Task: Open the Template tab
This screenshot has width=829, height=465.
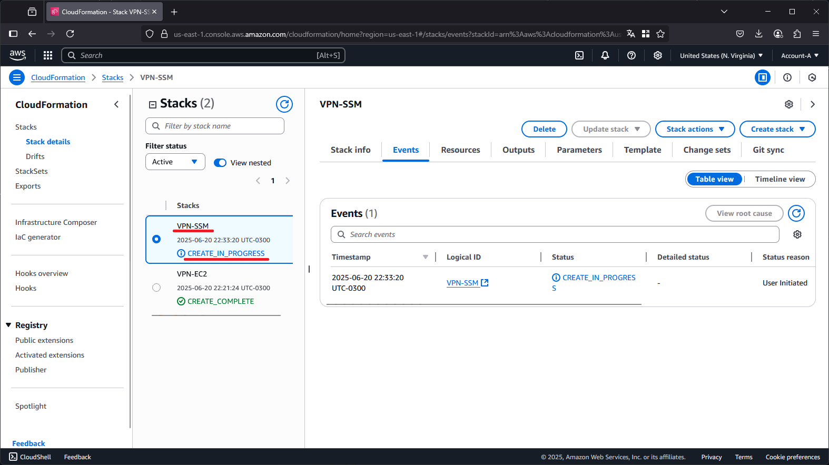Action: (643, 150)
